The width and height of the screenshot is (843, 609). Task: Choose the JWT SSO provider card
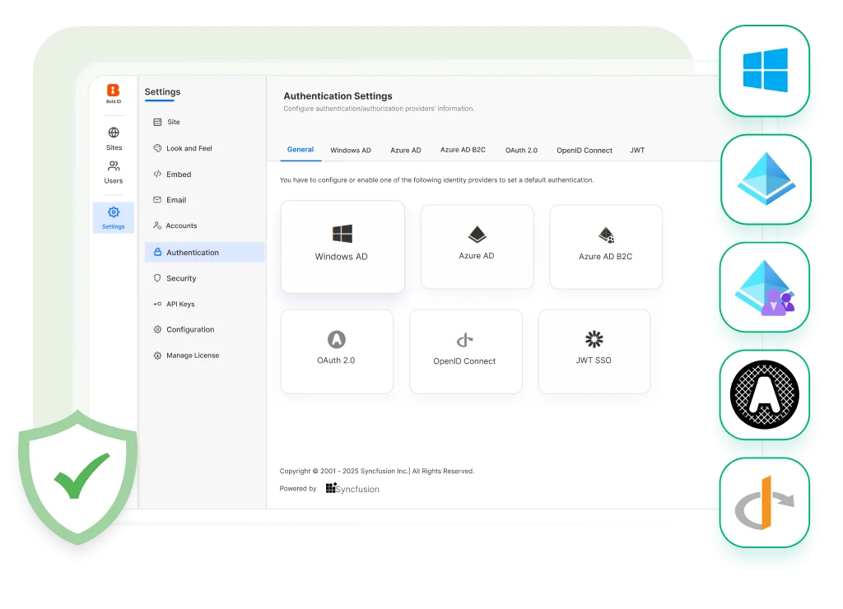[594, 351]
